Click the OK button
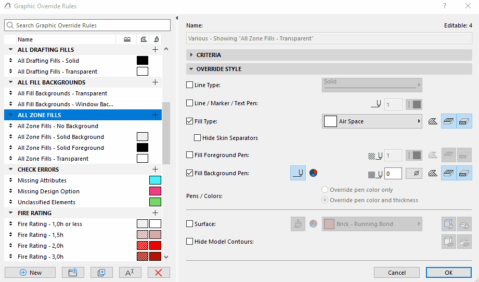The height and width of the screenshot is (282, 479). click(x=449, y=273)
